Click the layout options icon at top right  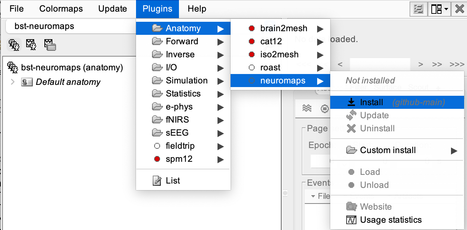418,9
